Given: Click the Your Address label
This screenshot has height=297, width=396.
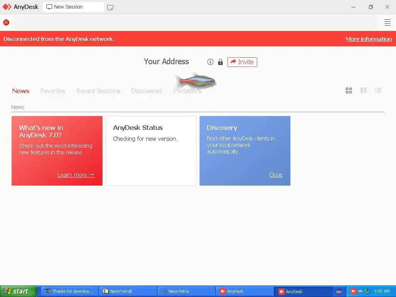Looking at the screenshot, I should tap(166, 61).
